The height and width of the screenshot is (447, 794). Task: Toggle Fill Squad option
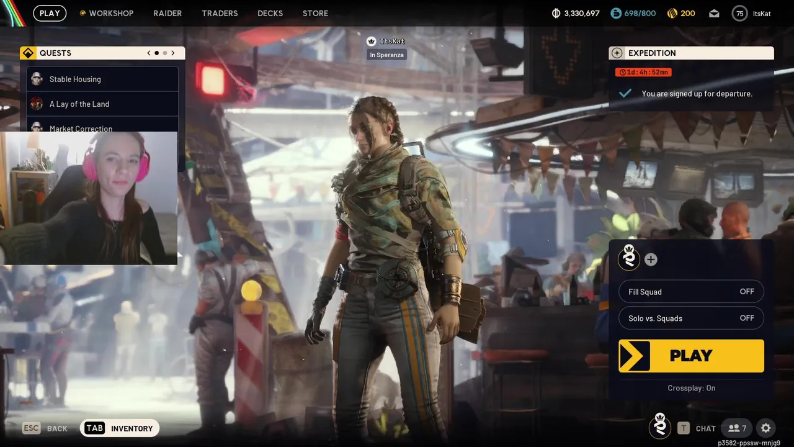[x=691, y=292]
